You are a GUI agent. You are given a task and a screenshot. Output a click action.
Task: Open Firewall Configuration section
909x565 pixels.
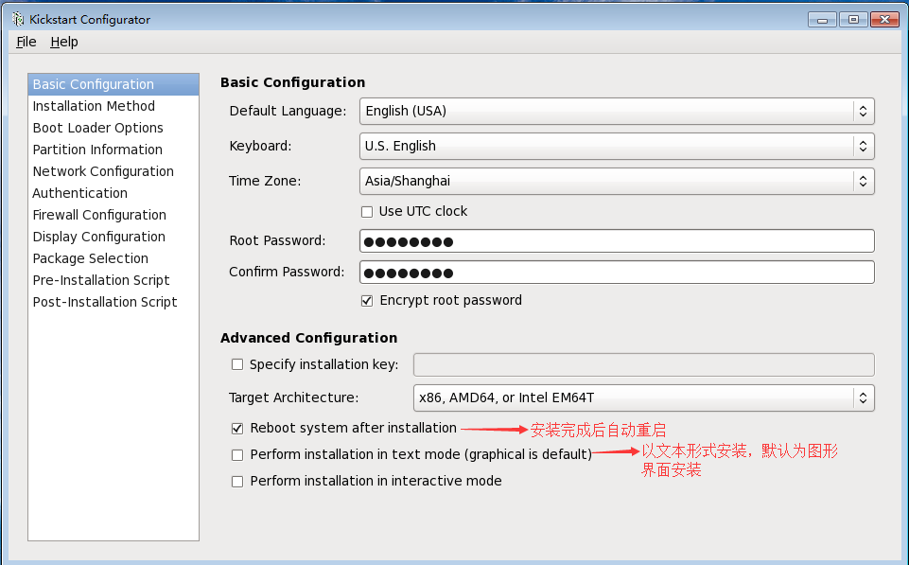[114, 215]
